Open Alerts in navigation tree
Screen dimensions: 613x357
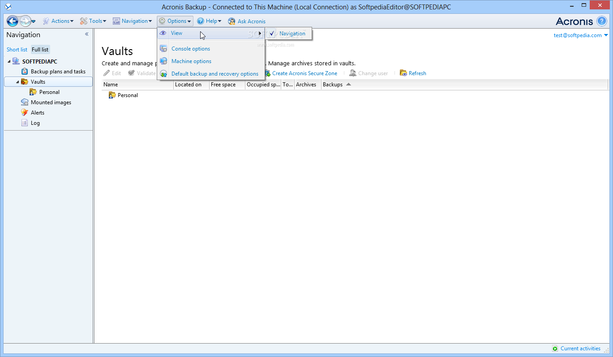click(38, 113)
